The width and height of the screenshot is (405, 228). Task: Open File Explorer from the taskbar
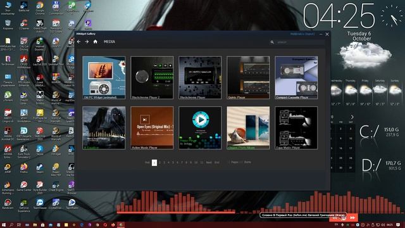[35, 225]
